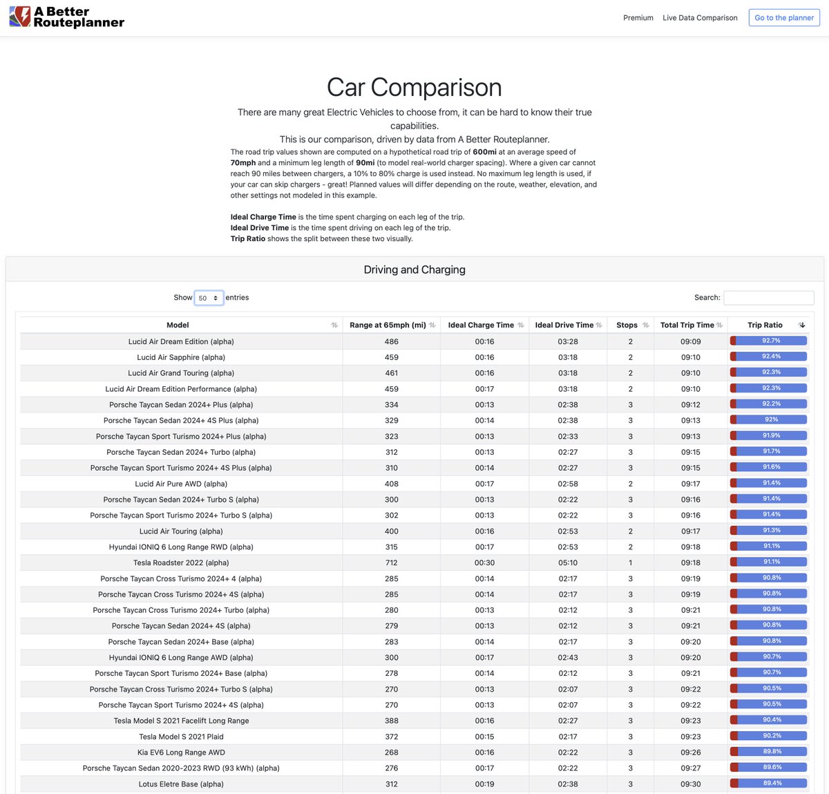Click the 89.4% trip ratio bar for Lotus Eletre
Viewport: 829px width, 794px height.
(769, 784)
